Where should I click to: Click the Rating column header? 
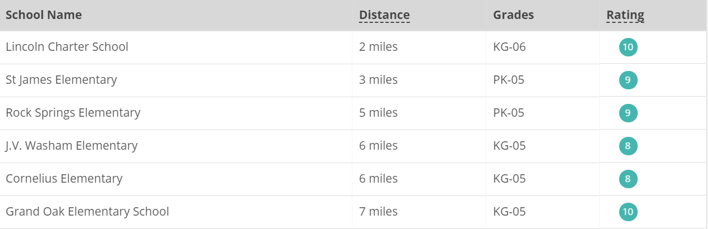pos(625,15)
